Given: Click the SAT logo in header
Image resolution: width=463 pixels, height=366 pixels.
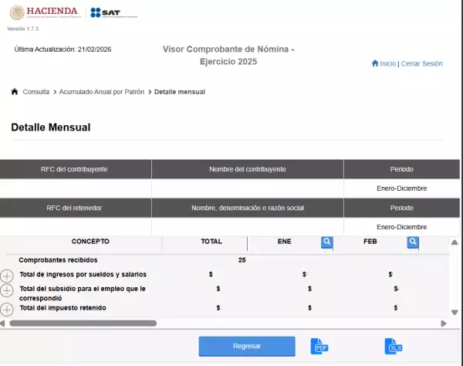Looking at the screenshot, I should tap(113, 13).
